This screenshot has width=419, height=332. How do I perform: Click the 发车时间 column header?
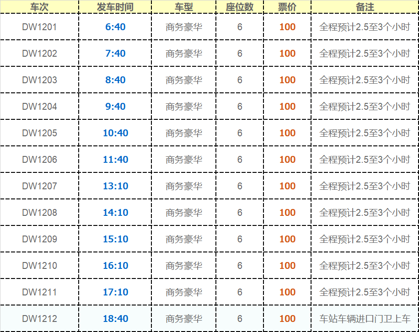coord(115,7)
